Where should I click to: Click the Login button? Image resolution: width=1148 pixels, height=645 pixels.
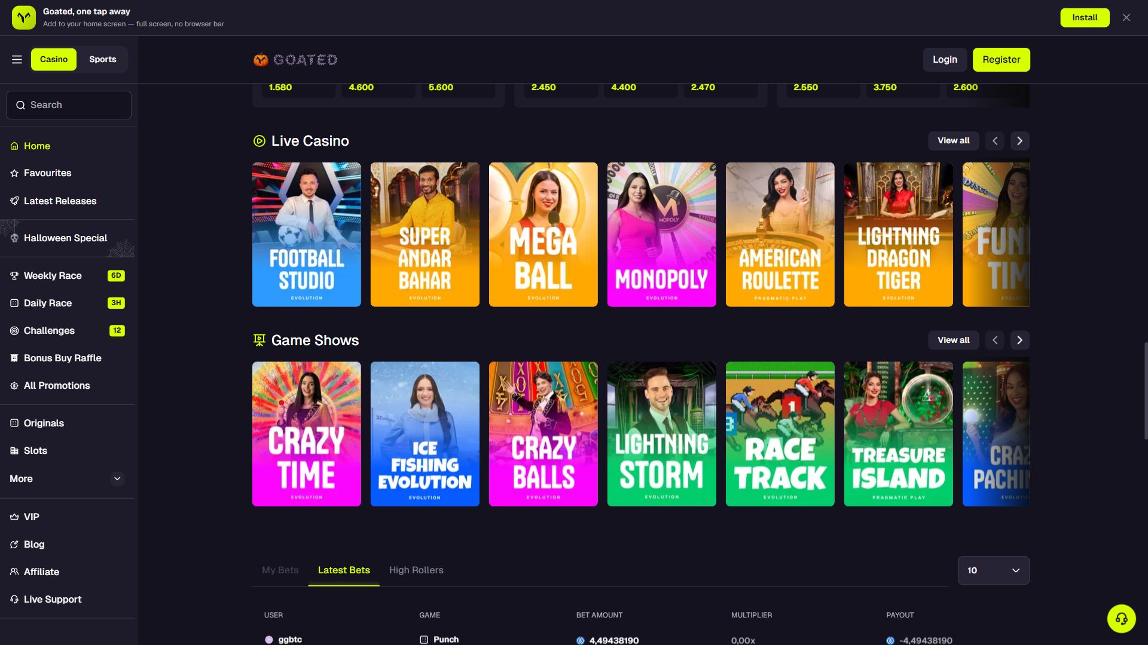tap(945, 60)
